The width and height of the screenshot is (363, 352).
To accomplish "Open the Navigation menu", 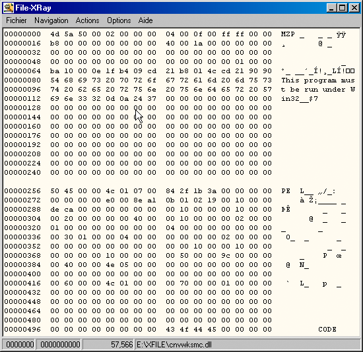I will [x=51, y=20].
